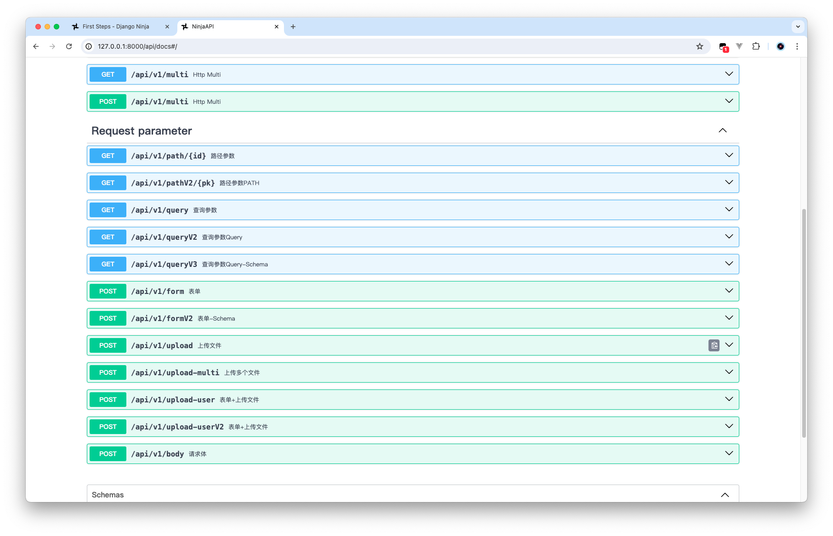This screenshot has height=536, width=833.
Task: Click the GET badge for /api/v1/multi
Action: tap(108, 74)
